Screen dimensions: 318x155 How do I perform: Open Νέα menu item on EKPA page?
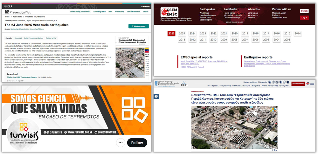click(x=209, y=86)
